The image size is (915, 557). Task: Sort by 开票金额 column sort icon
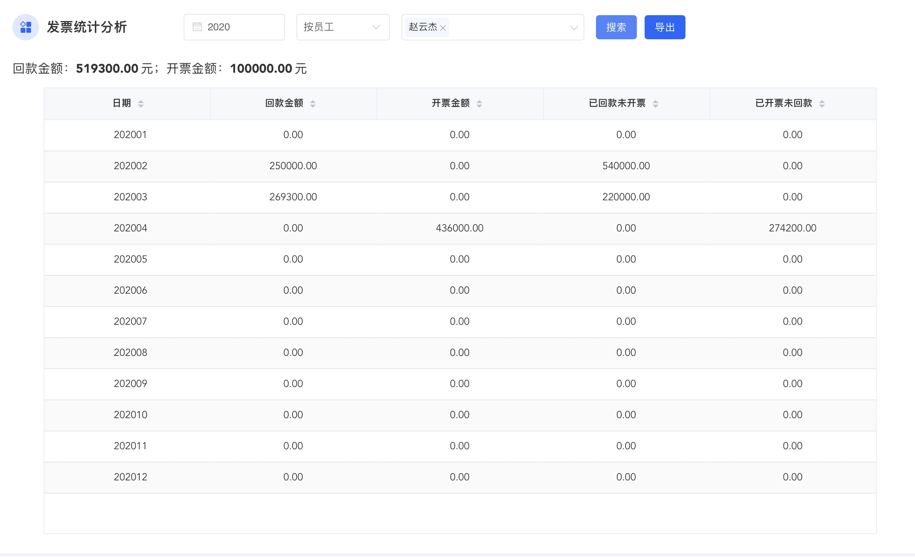coord(479,103)
